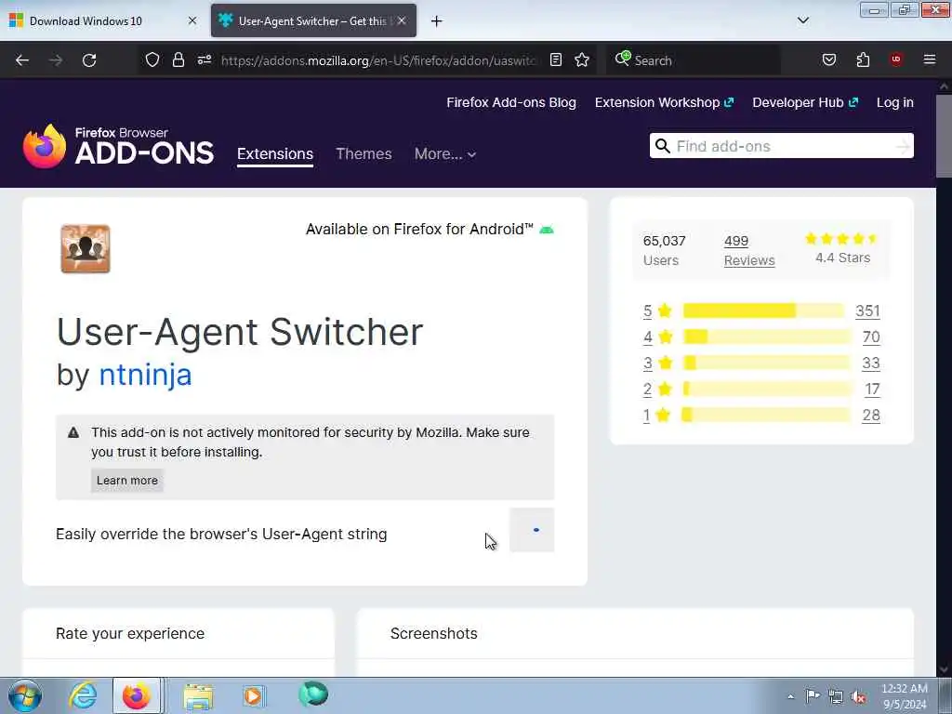Click the 4-star rating bar
The height and width of the screenshot is (714, 952).
point(767,337)
